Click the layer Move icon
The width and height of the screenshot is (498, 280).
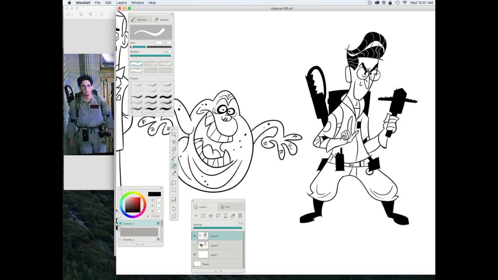click(x=210, y=216)
